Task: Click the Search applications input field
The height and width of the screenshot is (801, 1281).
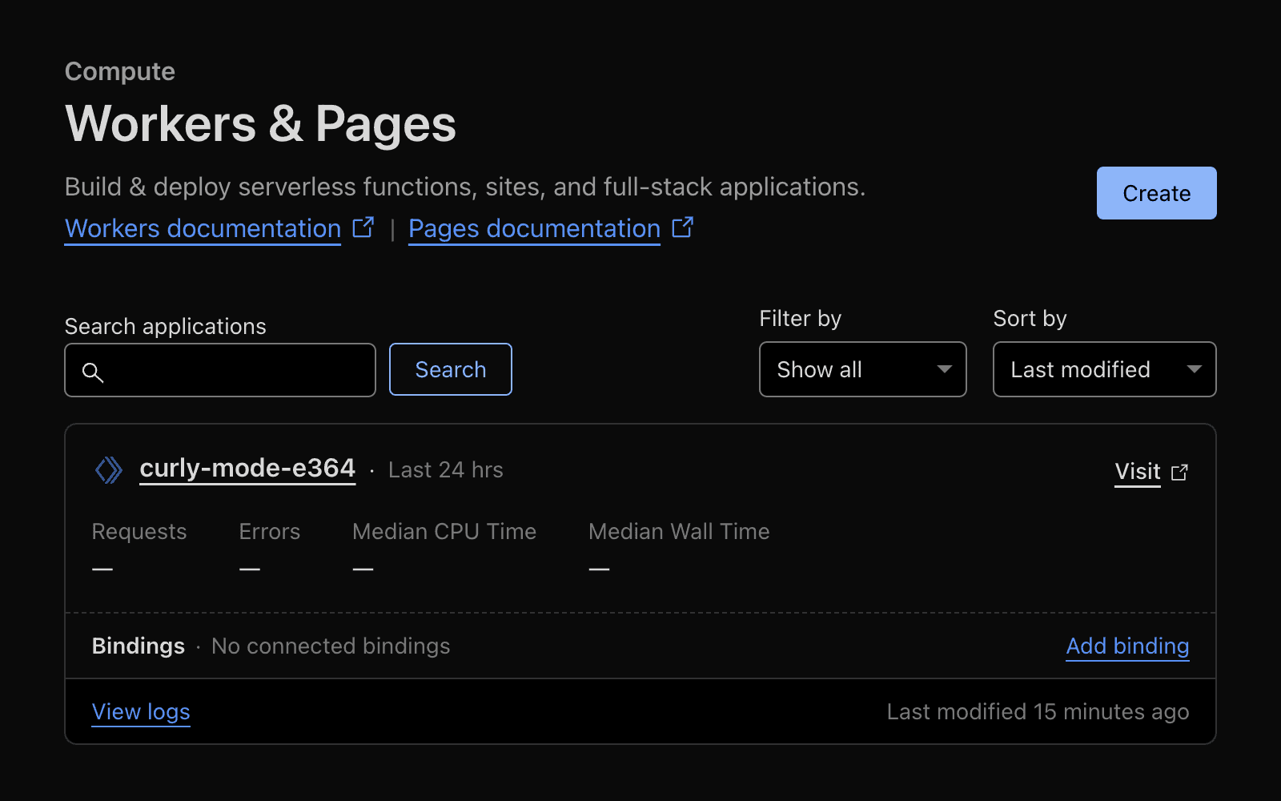Action: (x=219, y=369)
